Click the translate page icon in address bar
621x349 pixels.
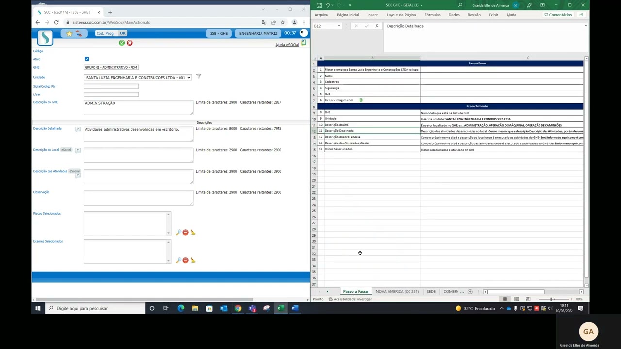coord(264,22)
